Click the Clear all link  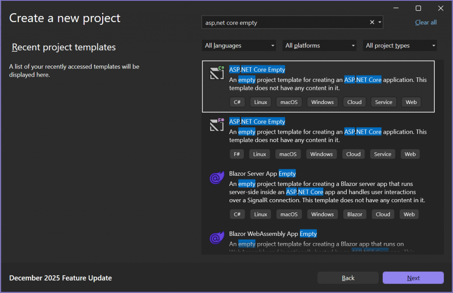(426, 22)
